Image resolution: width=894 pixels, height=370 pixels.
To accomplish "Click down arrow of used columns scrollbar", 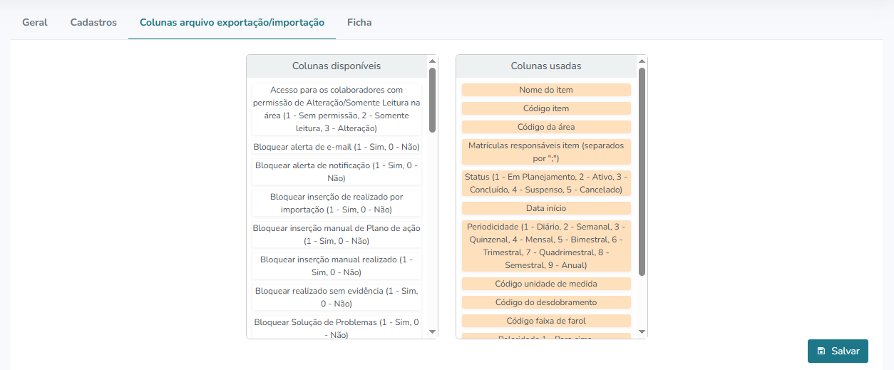I will [x=642, y=332].
